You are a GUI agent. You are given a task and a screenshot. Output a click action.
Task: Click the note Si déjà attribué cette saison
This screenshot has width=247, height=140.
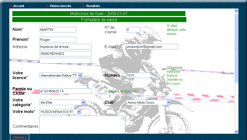click(x=176, y=30)
